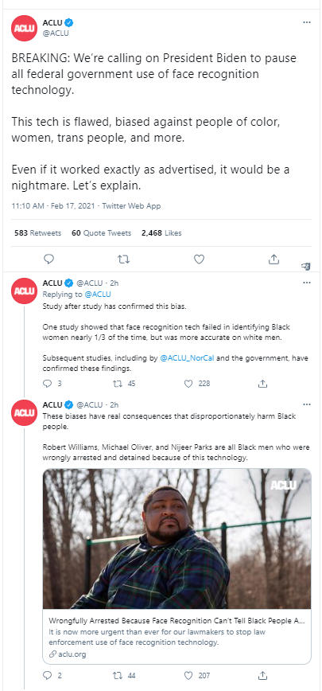322x691 pixels.
Task: Share the main tweet via share icon
Action: (274, 260)
